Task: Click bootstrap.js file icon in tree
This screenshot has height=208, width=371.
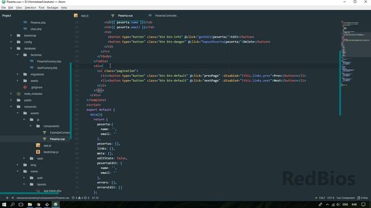Action: coord(38,152)
